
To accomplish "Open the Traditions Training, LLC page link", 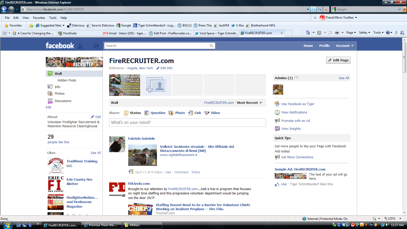I will pos(82,163).
